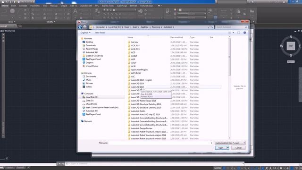The width and height of the screenshot is (302, 170).
Task: Click the Users segment in address path
Action: coord(126,27)
